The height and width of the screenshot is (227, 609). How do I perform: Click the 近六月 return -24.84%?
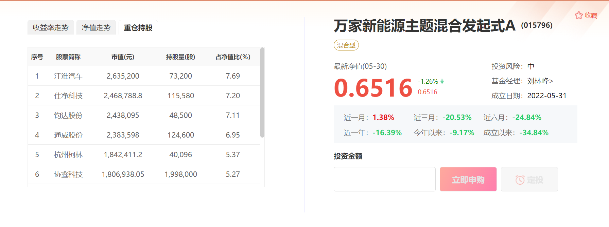[527, 118]
